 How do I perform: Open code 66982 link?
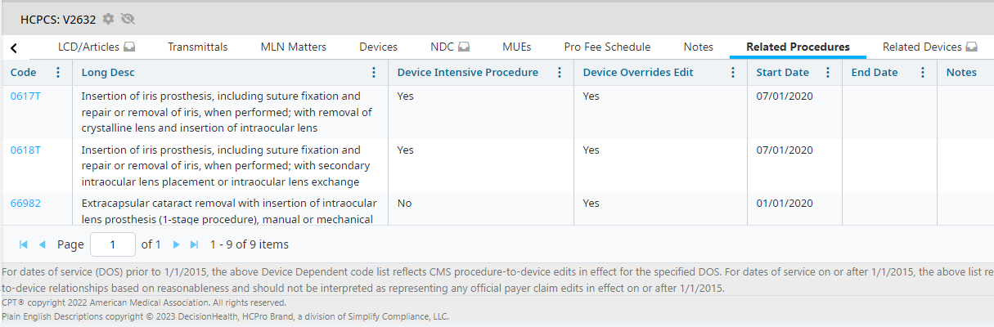point(25,203)
